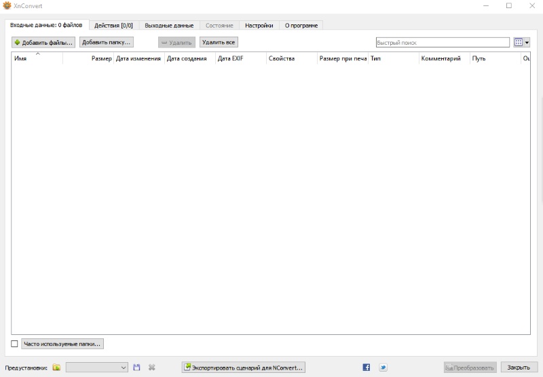Image resolution: width=543 pixels, height=377 pixels.
Task: Sort by the Комментарий column header
Action: pyautogui.click(x=445, y=58)
